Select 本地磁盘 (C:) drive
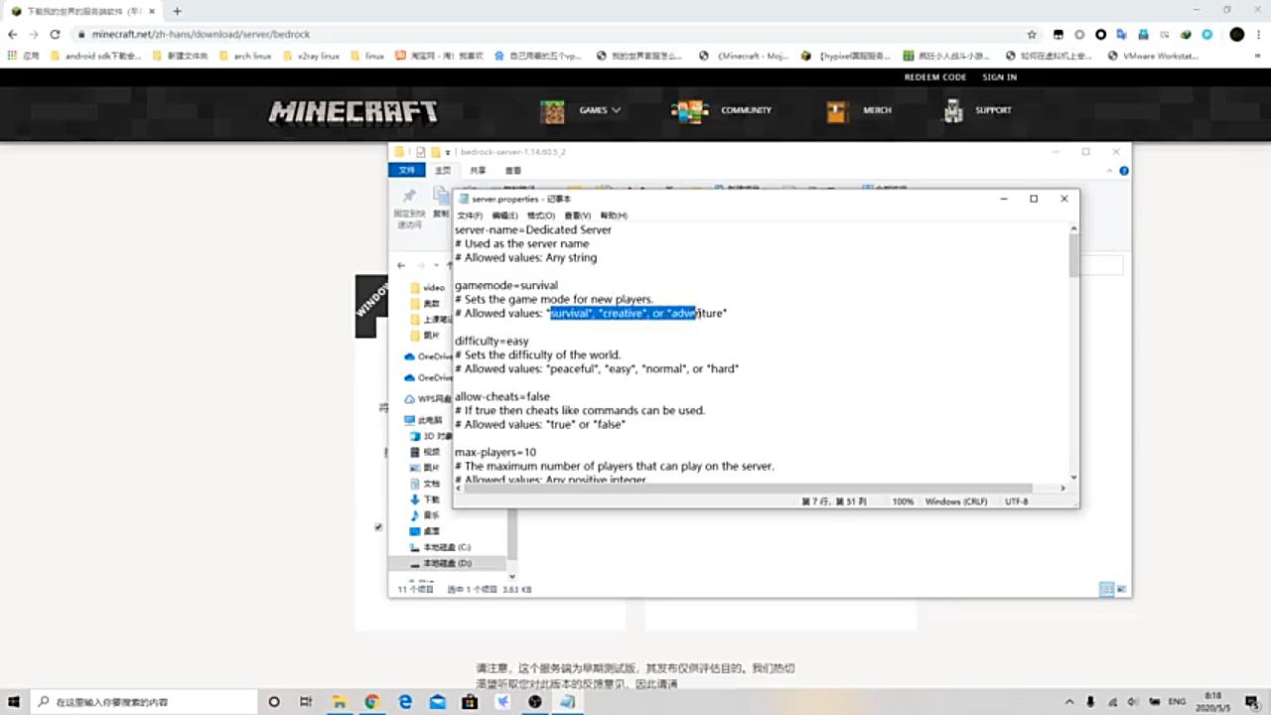The image size is (1271, 715). pos(440,547)
